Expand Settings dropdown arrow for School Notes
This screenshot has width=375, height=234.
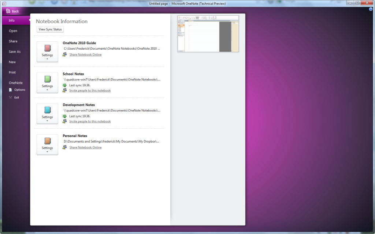pos(47,90)
